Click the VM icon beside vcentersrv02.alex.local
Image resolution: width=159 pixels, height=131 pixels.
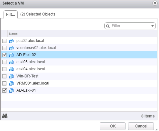[x=11, y=48]
